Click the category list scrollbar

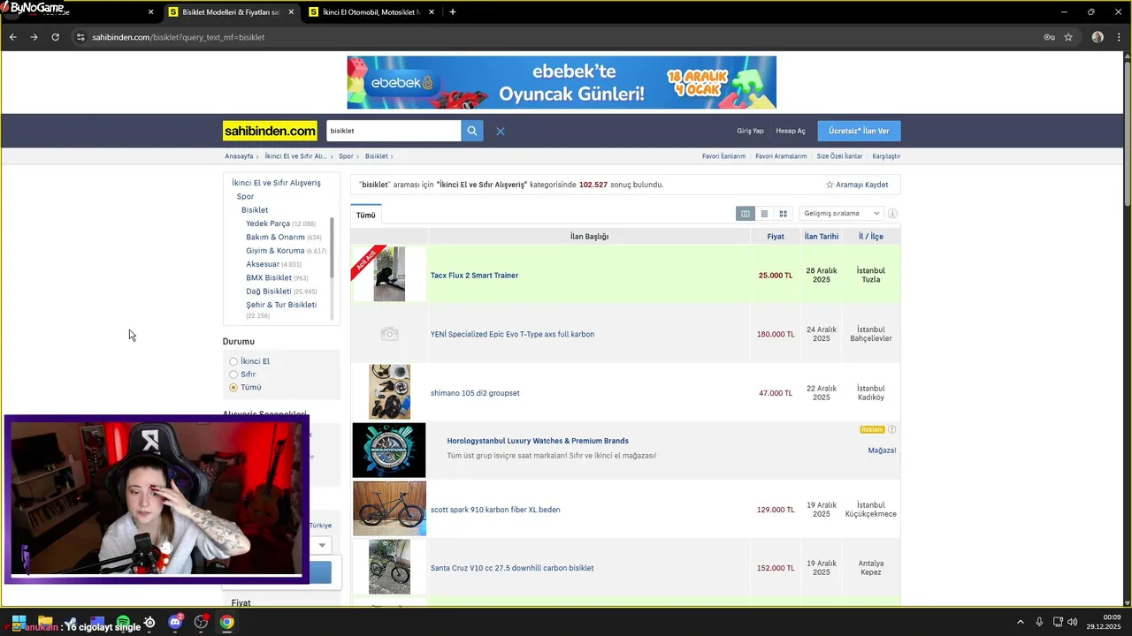[x=333, y=247]
